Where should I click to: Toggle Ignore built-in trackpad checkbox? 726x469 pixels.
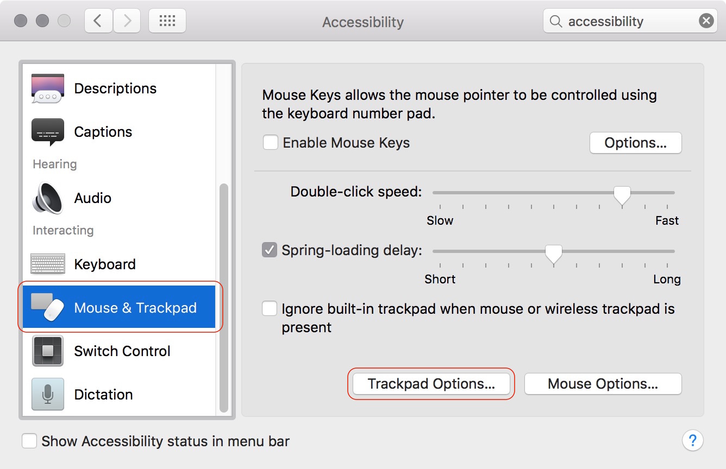270,309
